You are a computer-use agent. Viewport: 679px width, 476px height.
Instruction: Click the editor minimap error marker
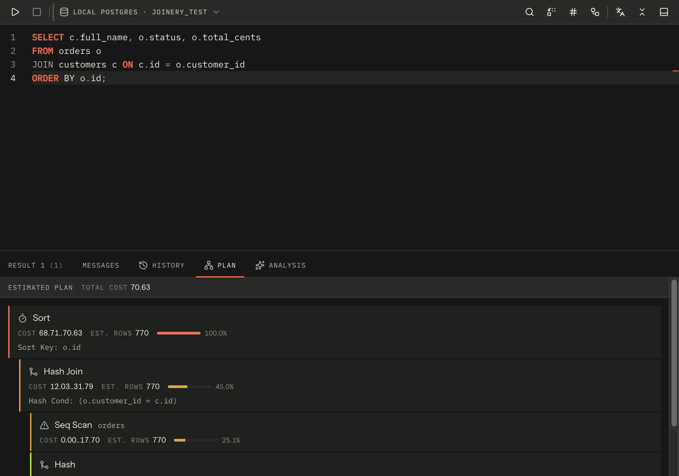tap(676, 71)
